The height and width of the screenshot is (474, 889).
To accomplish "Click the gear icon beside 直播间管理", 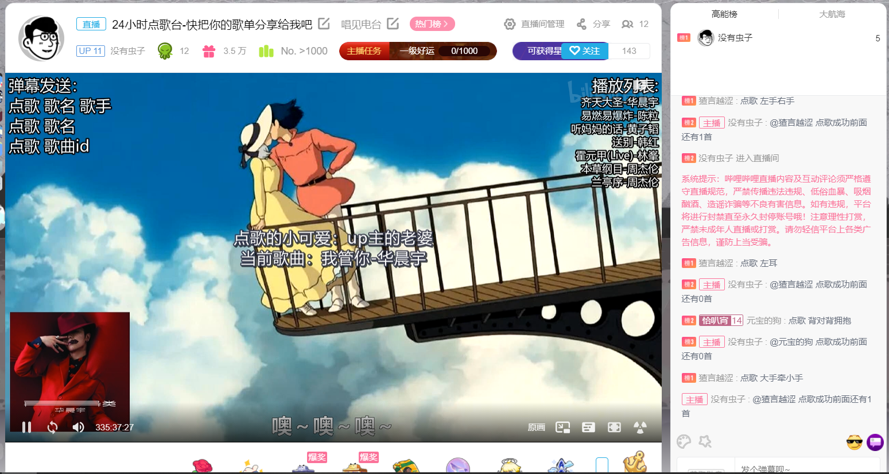I will [510, 24].
